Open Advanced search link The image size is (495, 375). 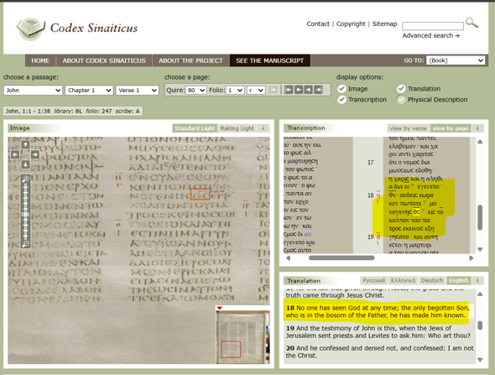coord(430,36)
